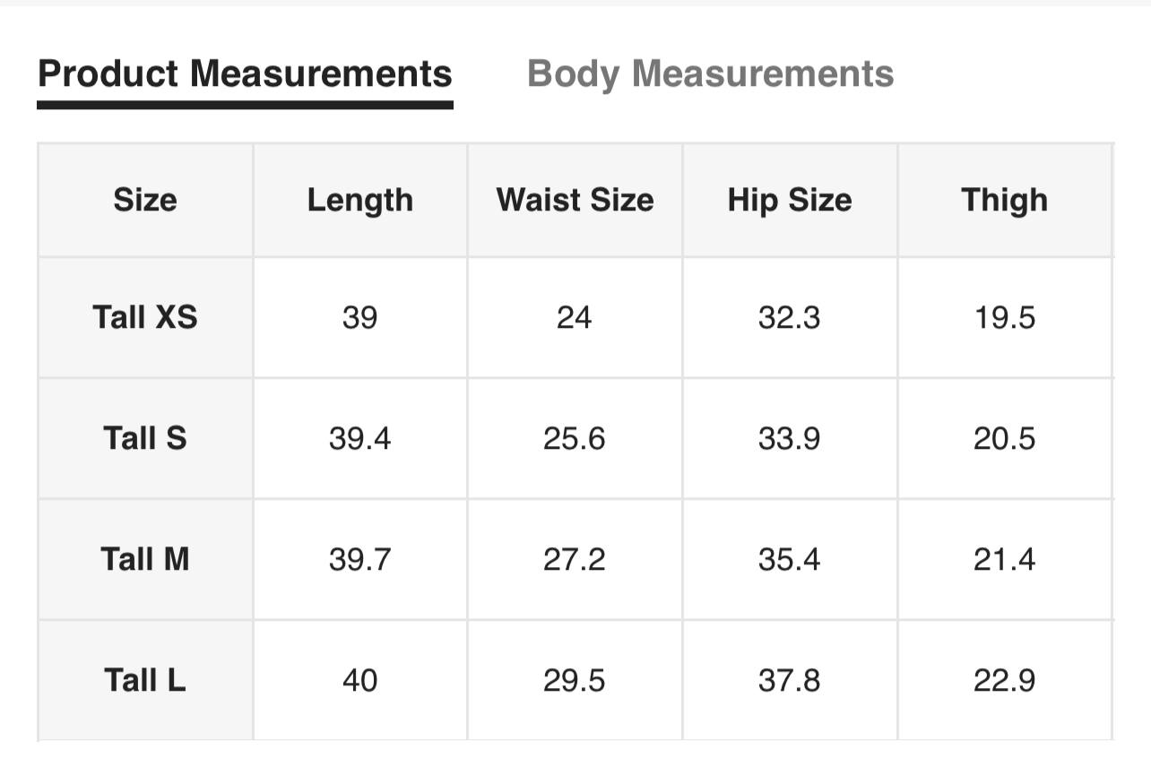Click the Tall M hip value 35.4
The width and height of the screenshot is (1151, 767).
coord(790,559)
